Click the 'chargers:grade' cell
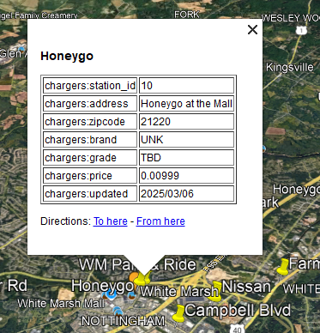 (x=90, y=158)
